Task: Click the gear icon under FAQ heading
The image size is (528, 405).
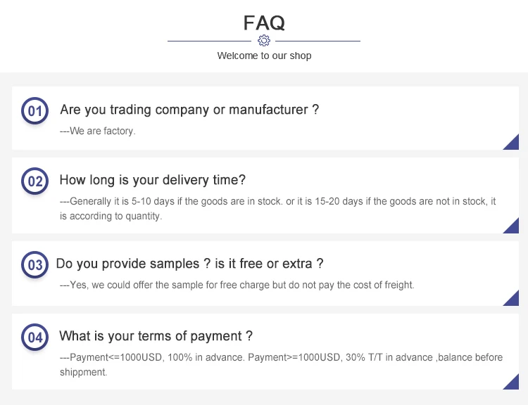Action: 264,40
